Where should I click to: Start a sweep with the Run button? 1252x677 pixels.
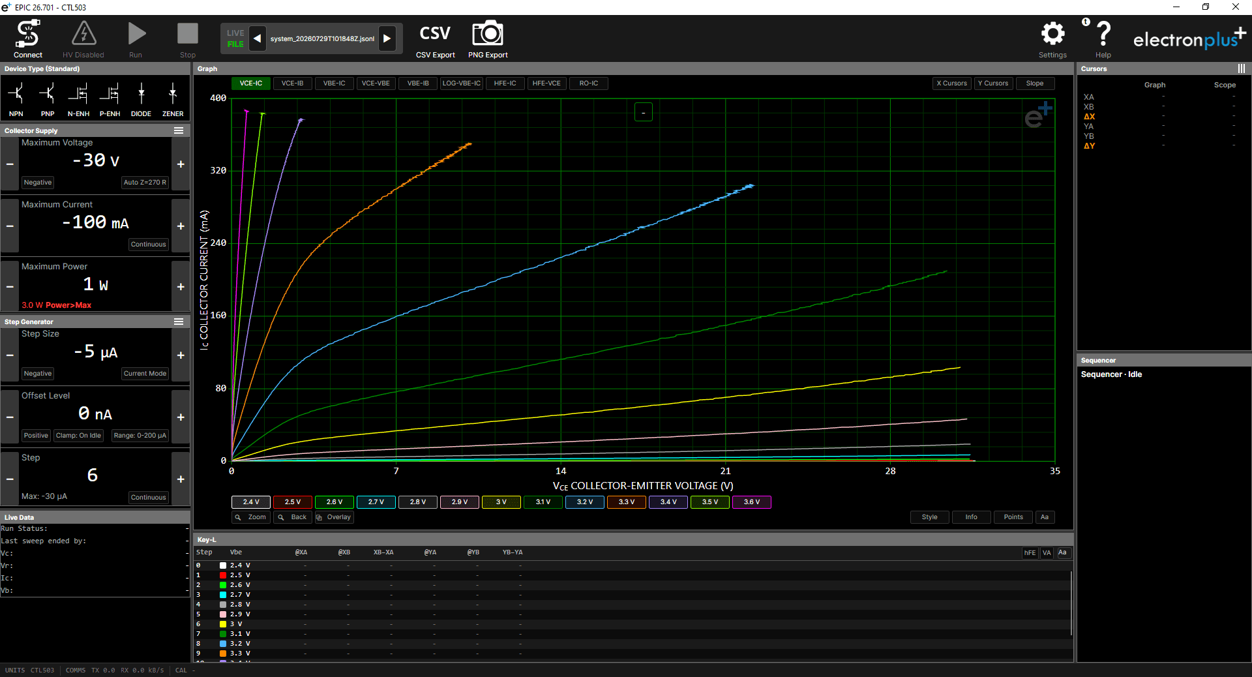click(x=136, y=34)
